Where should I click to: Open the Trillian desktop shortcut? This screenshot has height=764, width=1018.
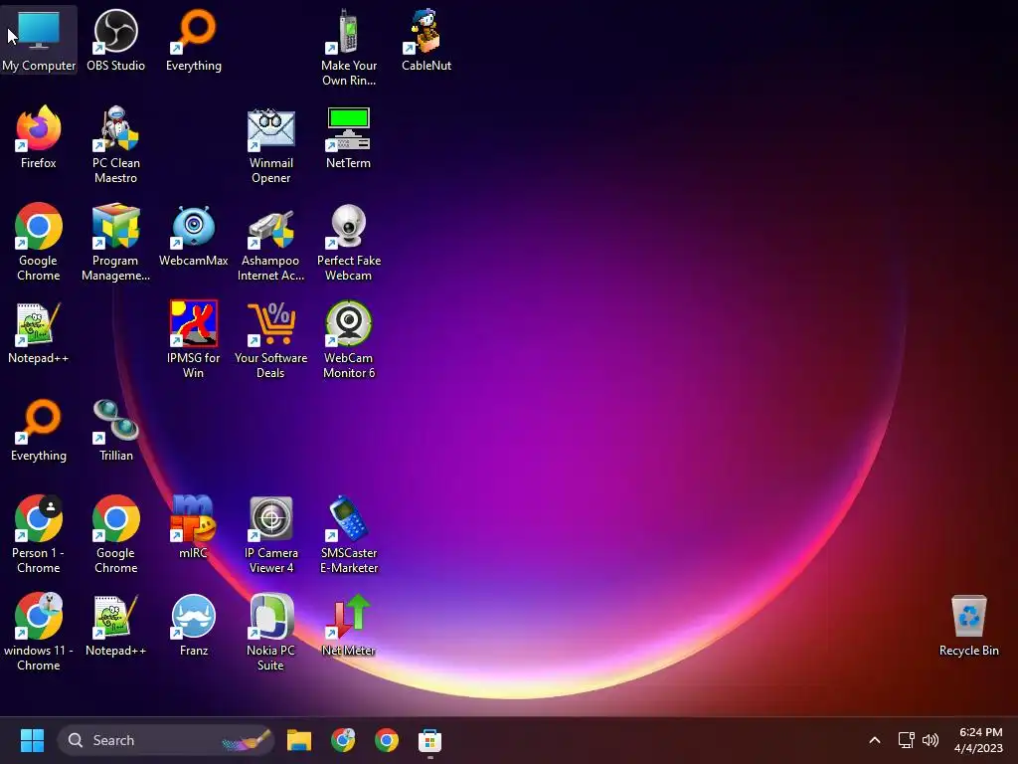[115, 430]
